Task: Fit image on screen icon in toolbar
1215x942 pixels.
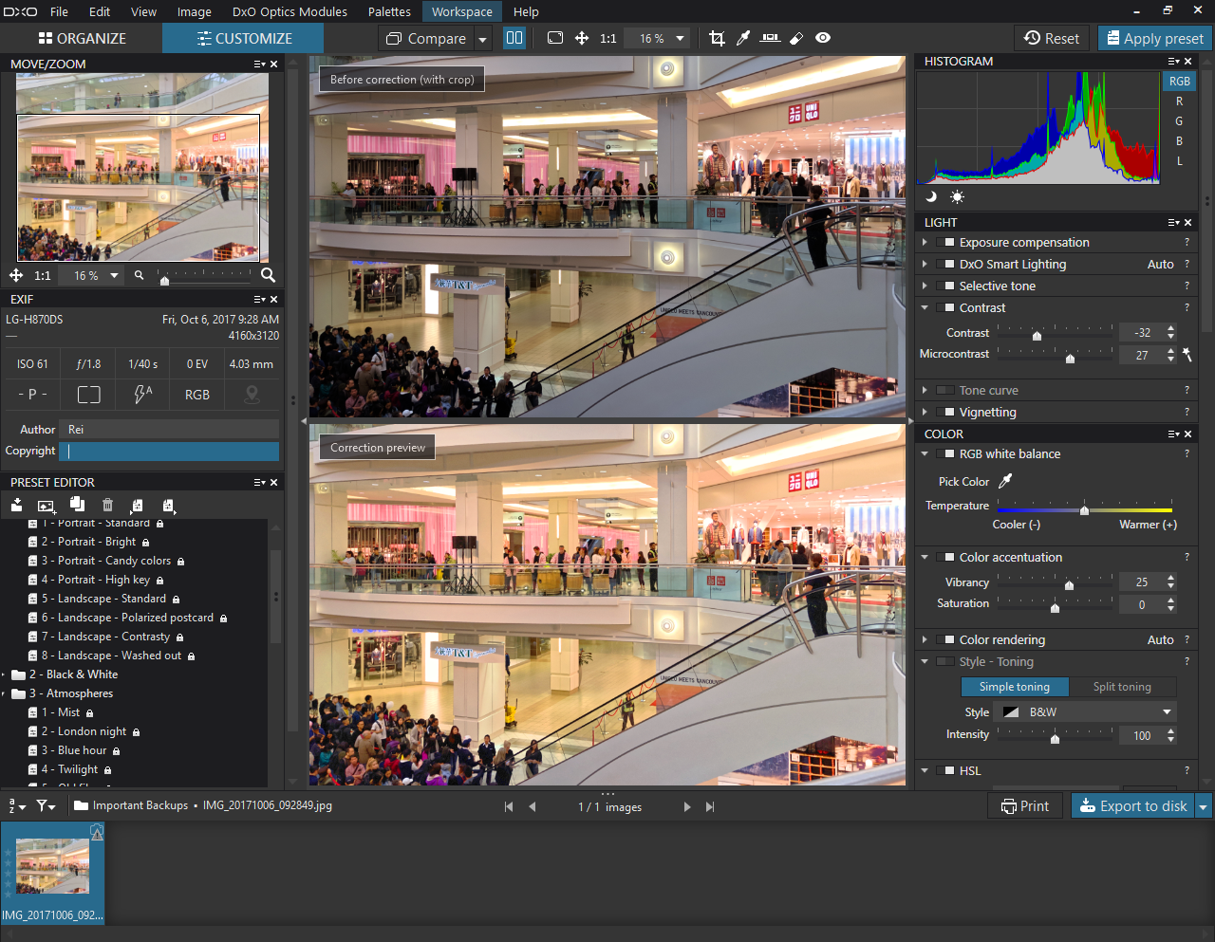Action: click(x=555, y=38)
